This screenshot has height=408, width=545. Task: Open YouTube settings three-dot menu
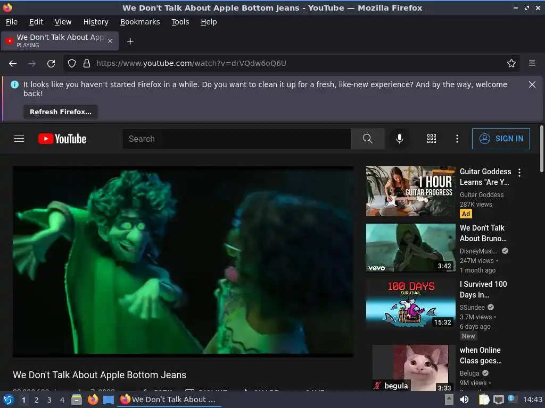457,139
